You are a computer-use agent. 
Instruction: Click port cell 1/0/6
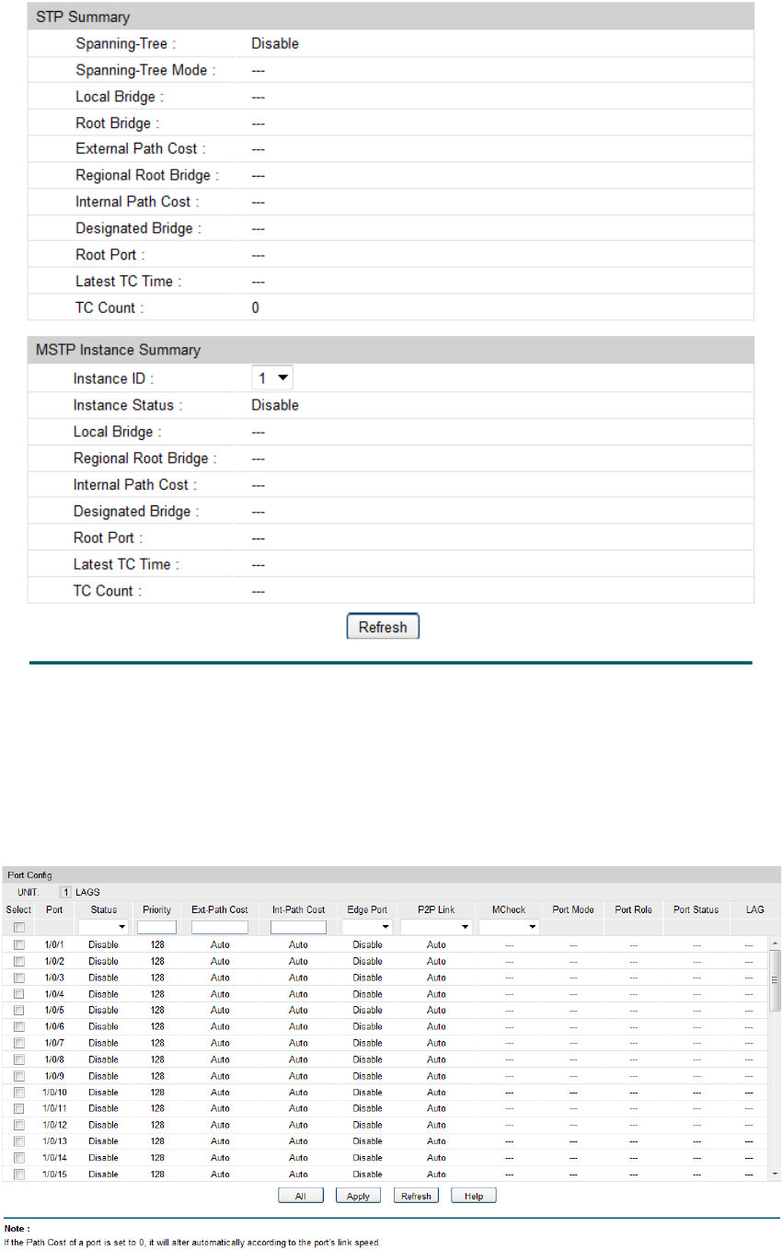[54, 1026]
